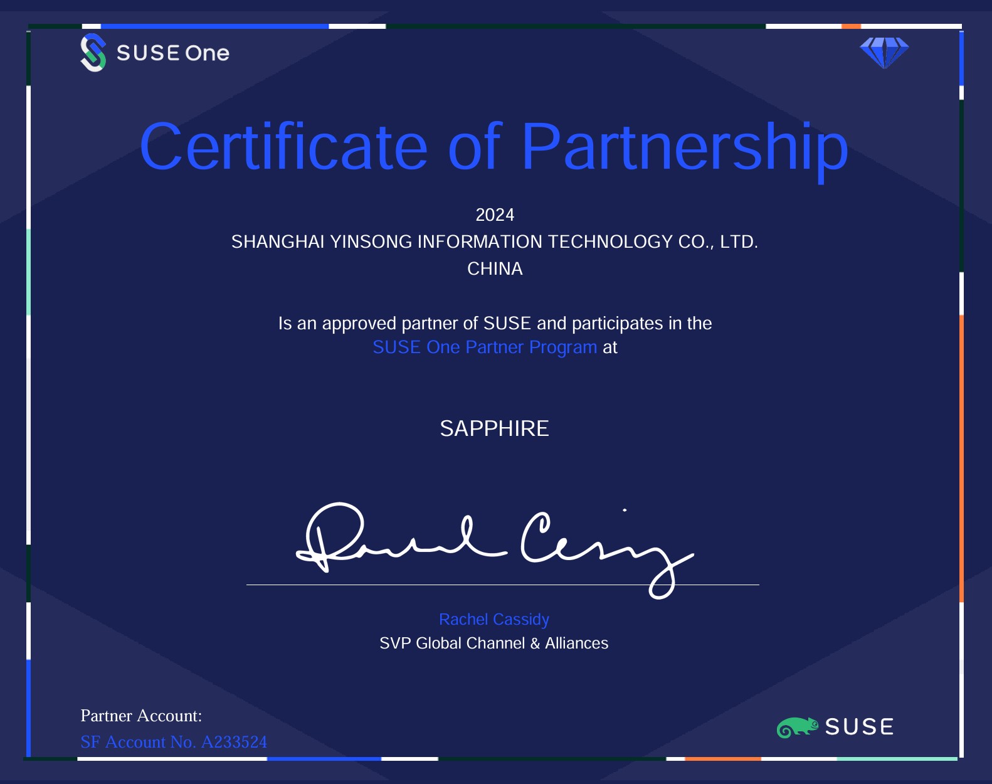Click the 'Rachel Cassidy' name
The width and height of the screenshot is (992, 784).
(x=494, y=620)
